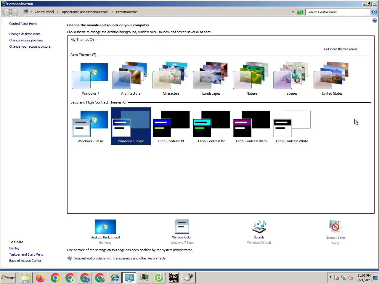Open the Screen Saver icon
This screenshot has width=379, height=284.
[x=335, y=227]
